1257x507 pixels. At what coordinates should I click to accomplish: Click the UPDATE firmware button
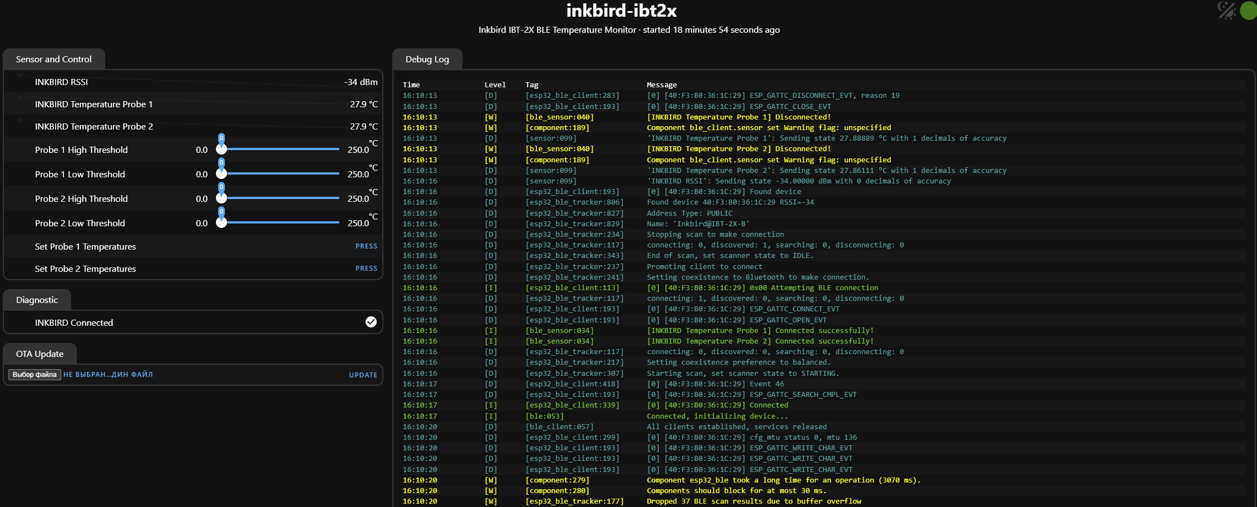(363, 375)
